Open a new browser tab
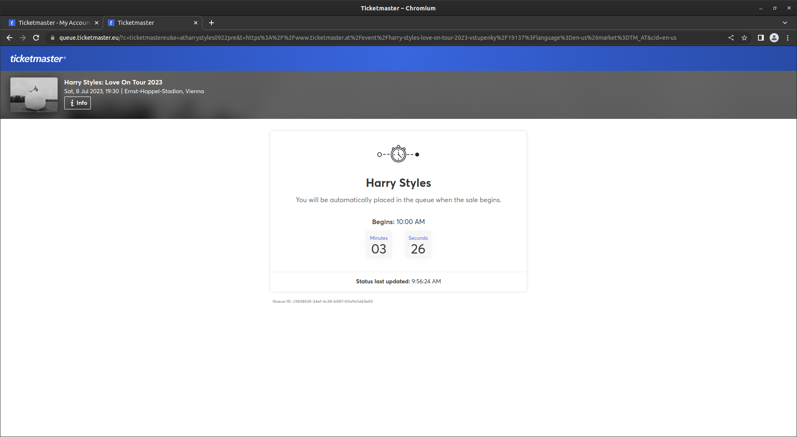The height and width of the screenshot is (437, 797). click(211, 23)
